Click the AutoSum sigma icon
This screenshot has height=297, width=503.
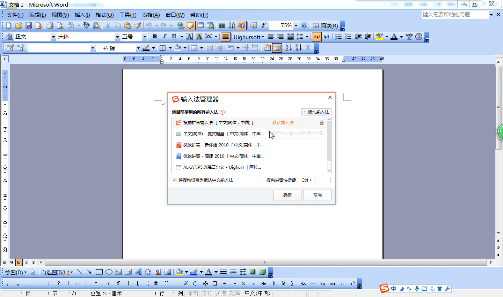[308, 48]
